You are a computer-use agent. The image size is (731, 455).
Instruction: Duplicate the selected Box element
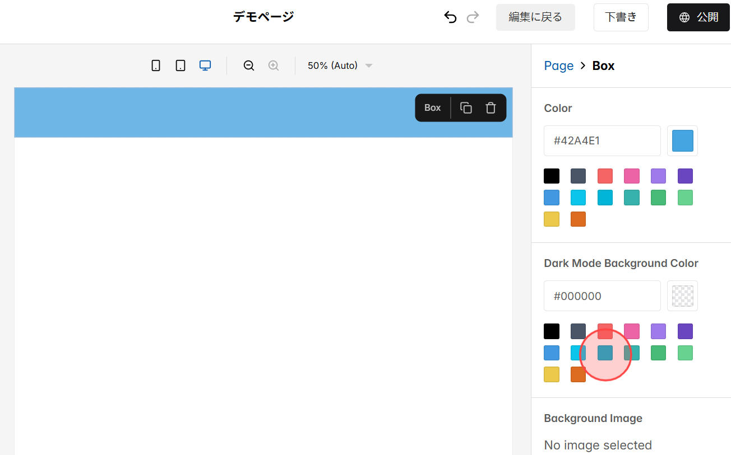coord(466,107)
